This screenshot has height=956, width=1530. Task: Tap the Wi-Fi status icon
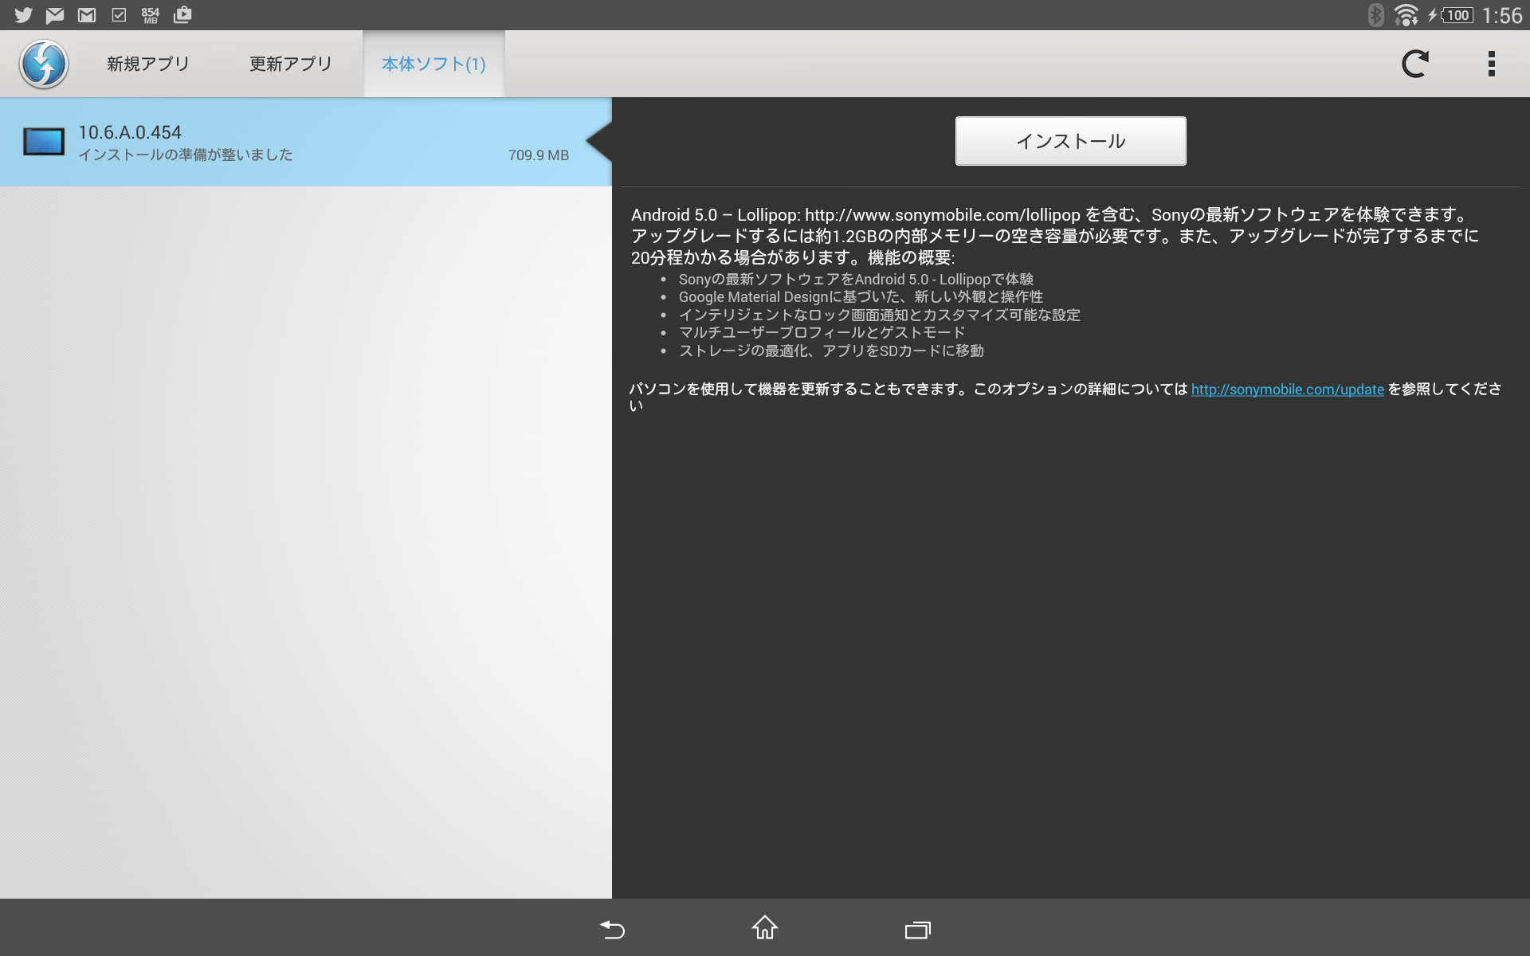1406,15
